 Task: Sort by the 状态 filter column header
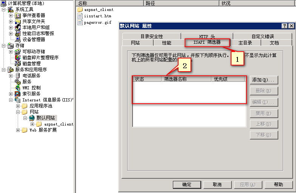pos(147,79)
